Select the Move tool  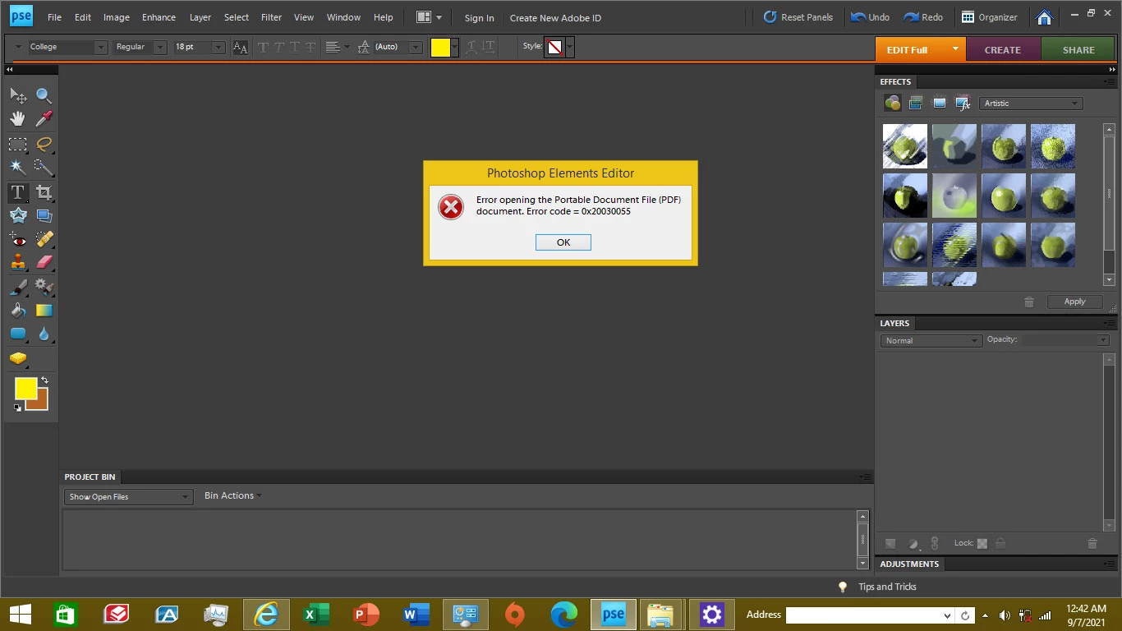coord(18,96)
